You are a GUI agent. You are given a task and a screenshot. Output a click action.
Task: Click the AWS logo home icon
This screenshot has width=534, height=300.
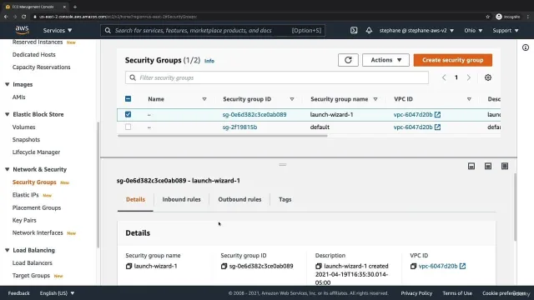point(23,30)
